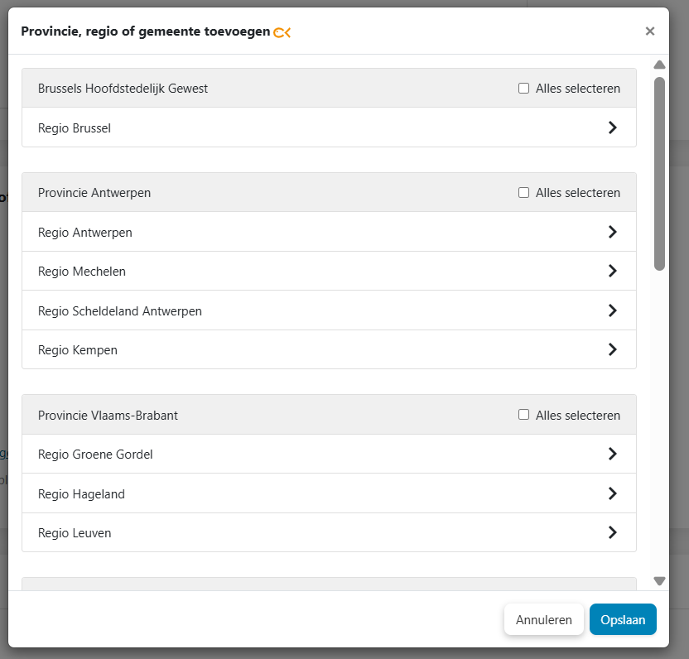
Task: Open Regio Hageland chevron icon
Action: click(612, 493)
